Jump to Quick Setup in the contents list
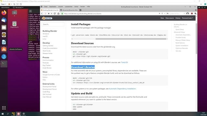Screen dimensions: 207x116 point(180,29)
